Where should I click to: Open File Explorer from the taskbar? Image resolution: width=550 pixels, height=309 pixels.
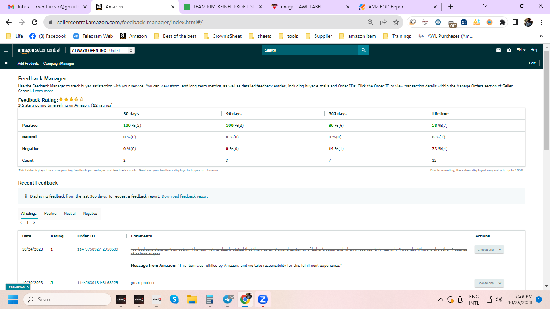tap(192, 299)
